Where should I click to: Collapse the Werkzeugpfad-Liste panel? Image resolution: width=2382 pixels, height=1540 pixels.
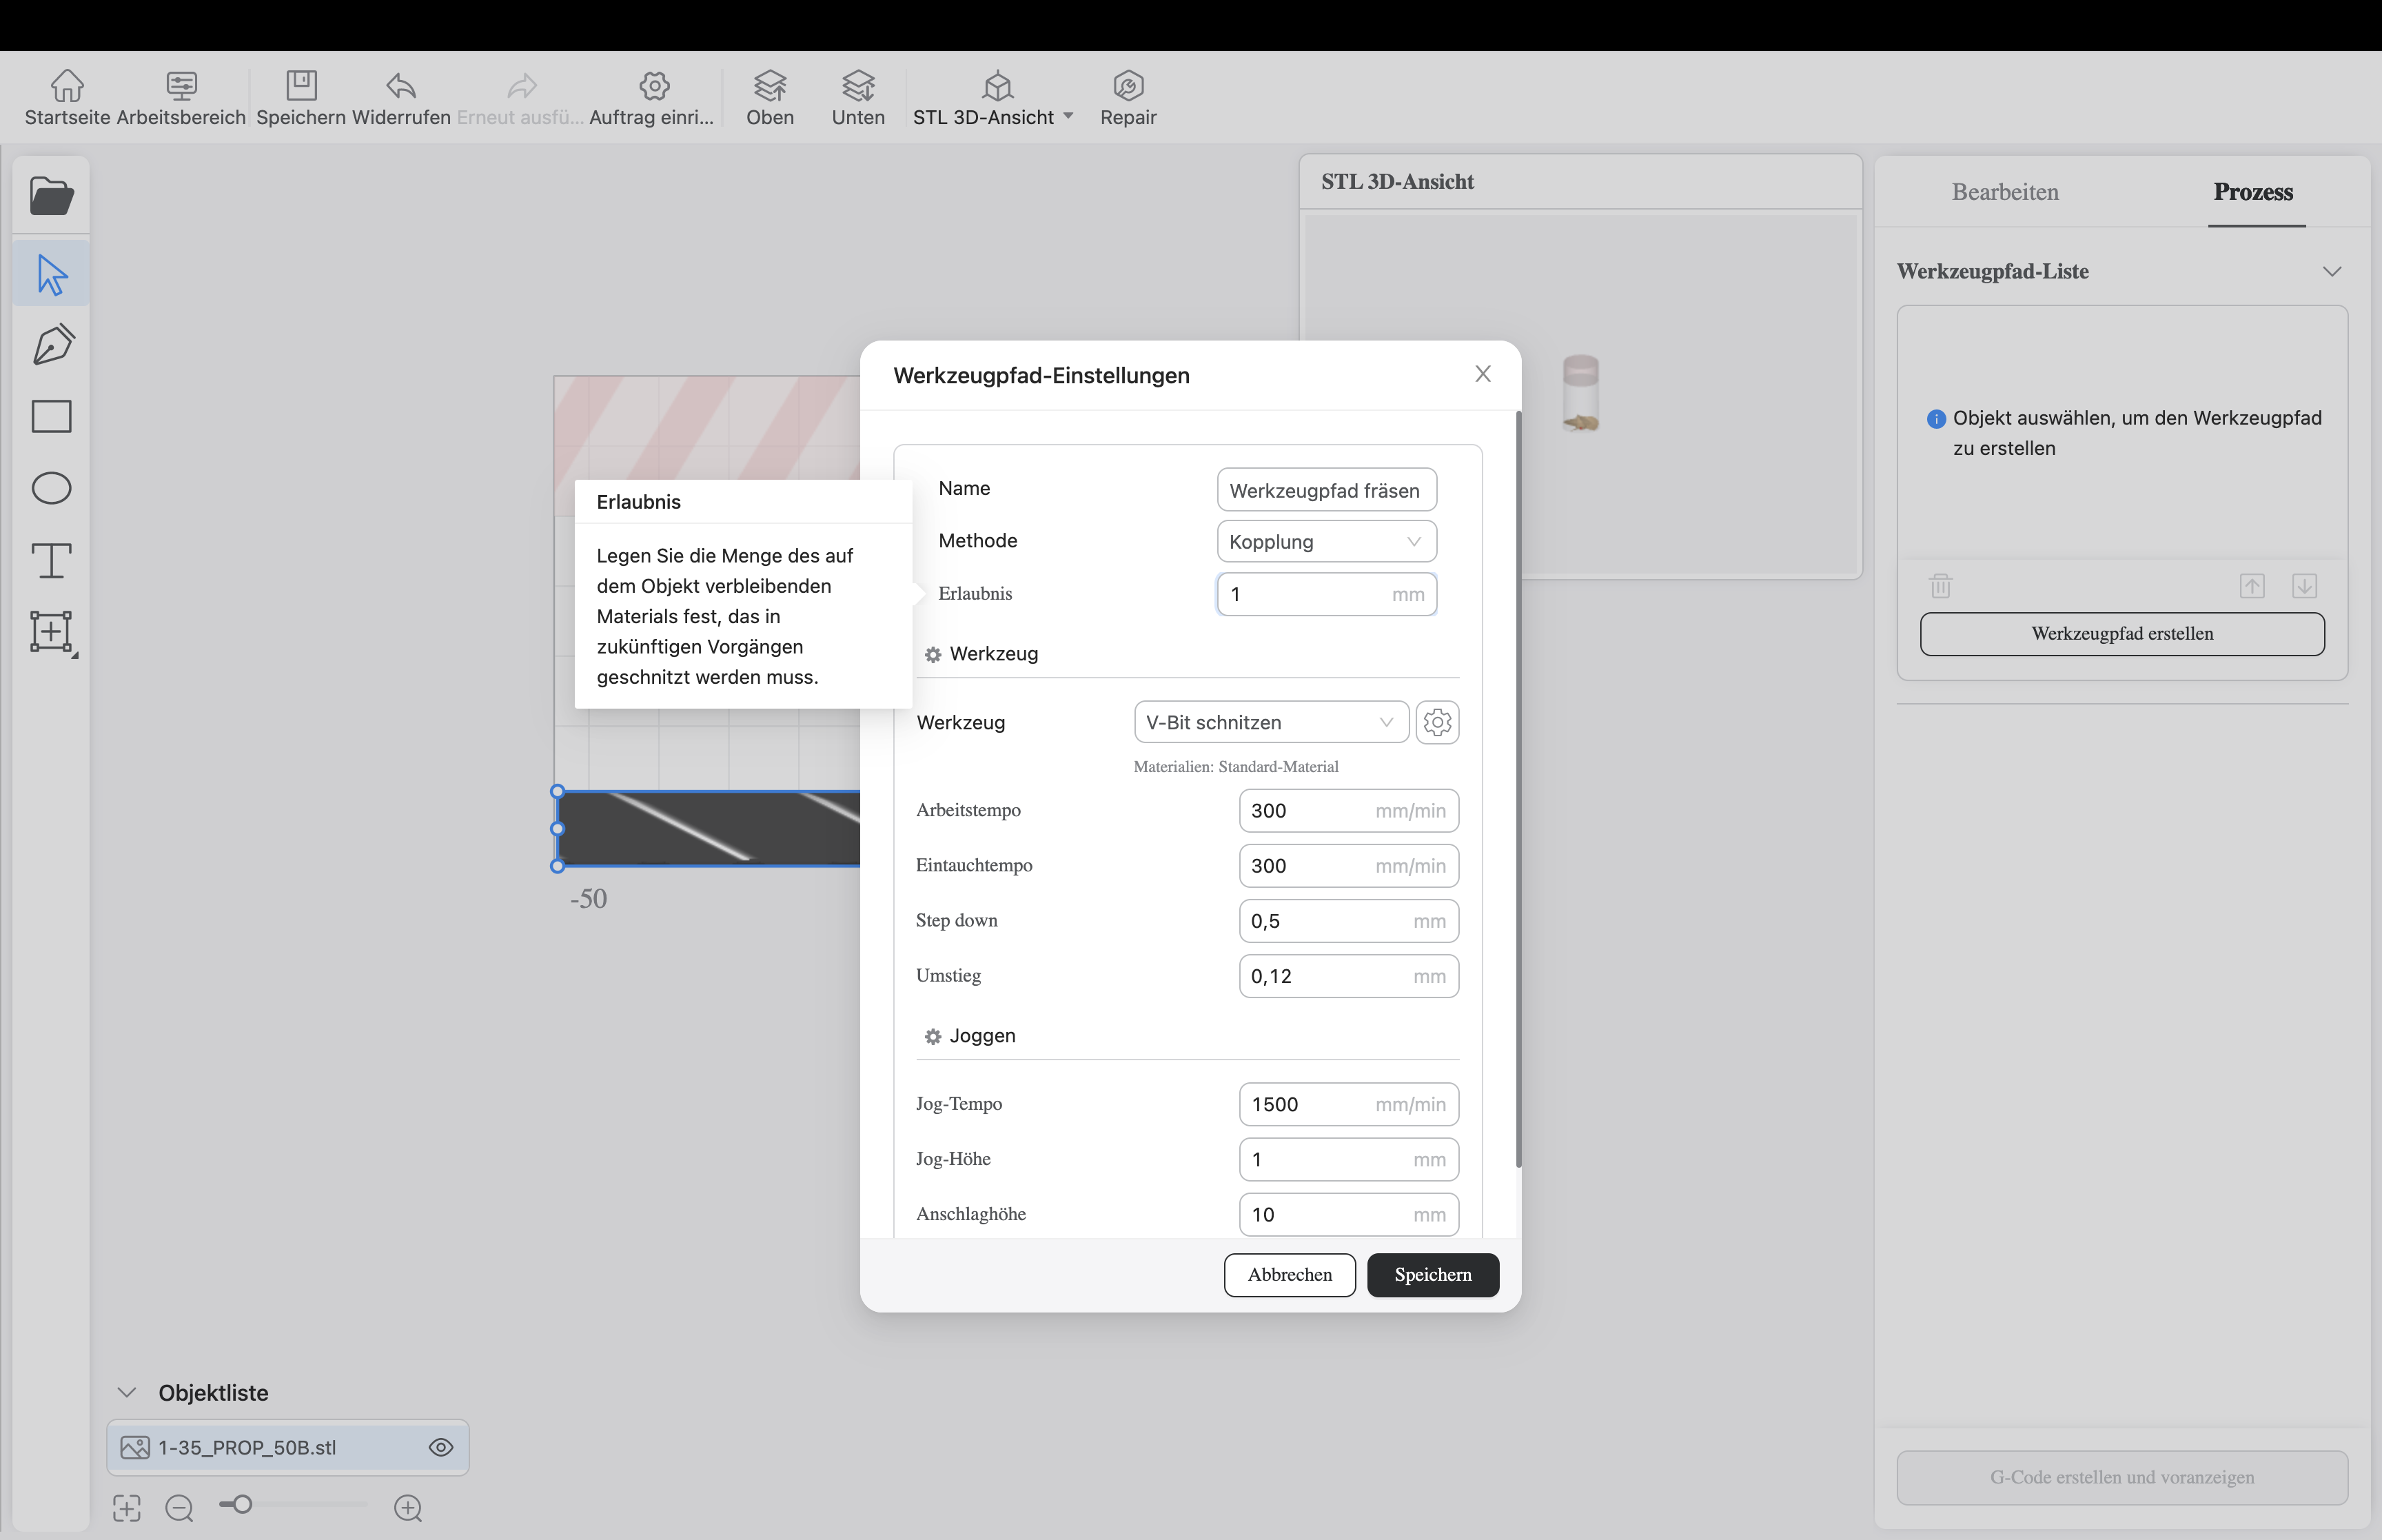2331,272
